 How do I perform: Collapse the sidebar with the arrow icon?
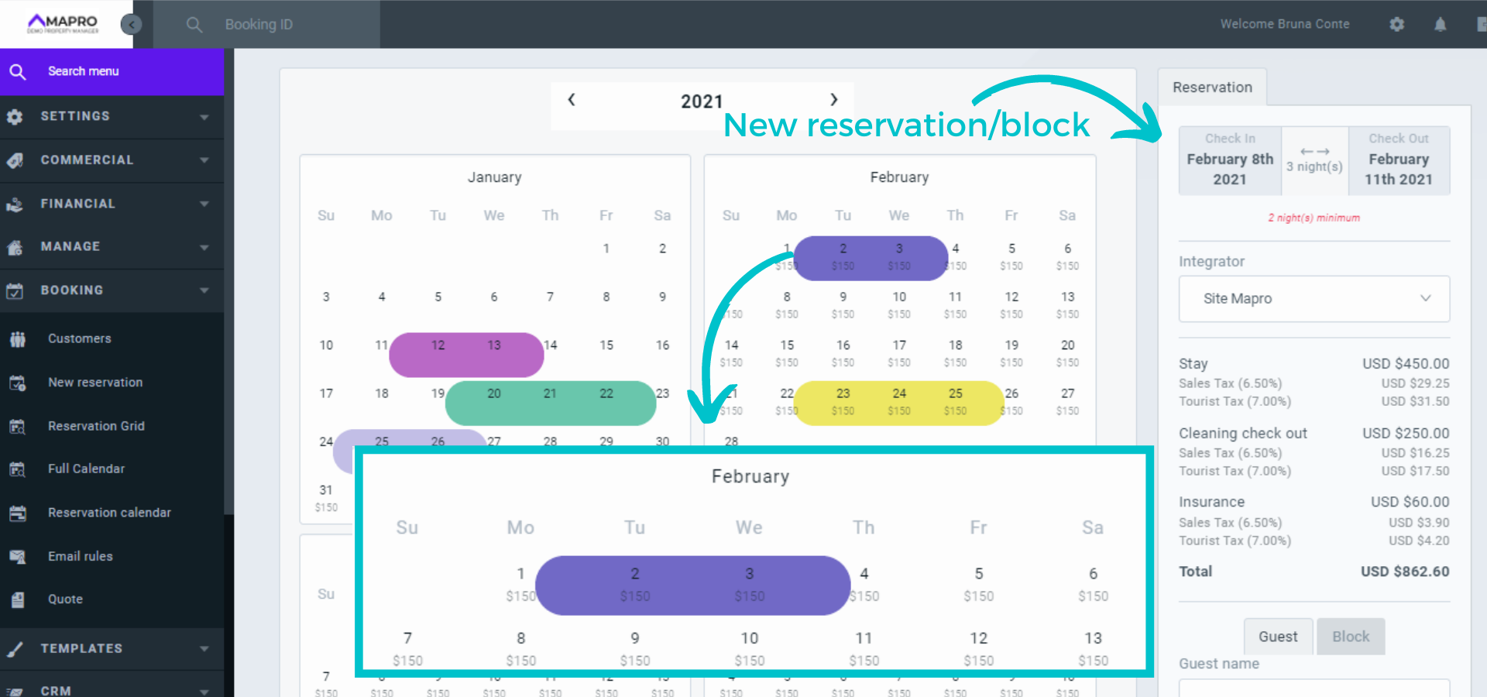pos(132,24)
